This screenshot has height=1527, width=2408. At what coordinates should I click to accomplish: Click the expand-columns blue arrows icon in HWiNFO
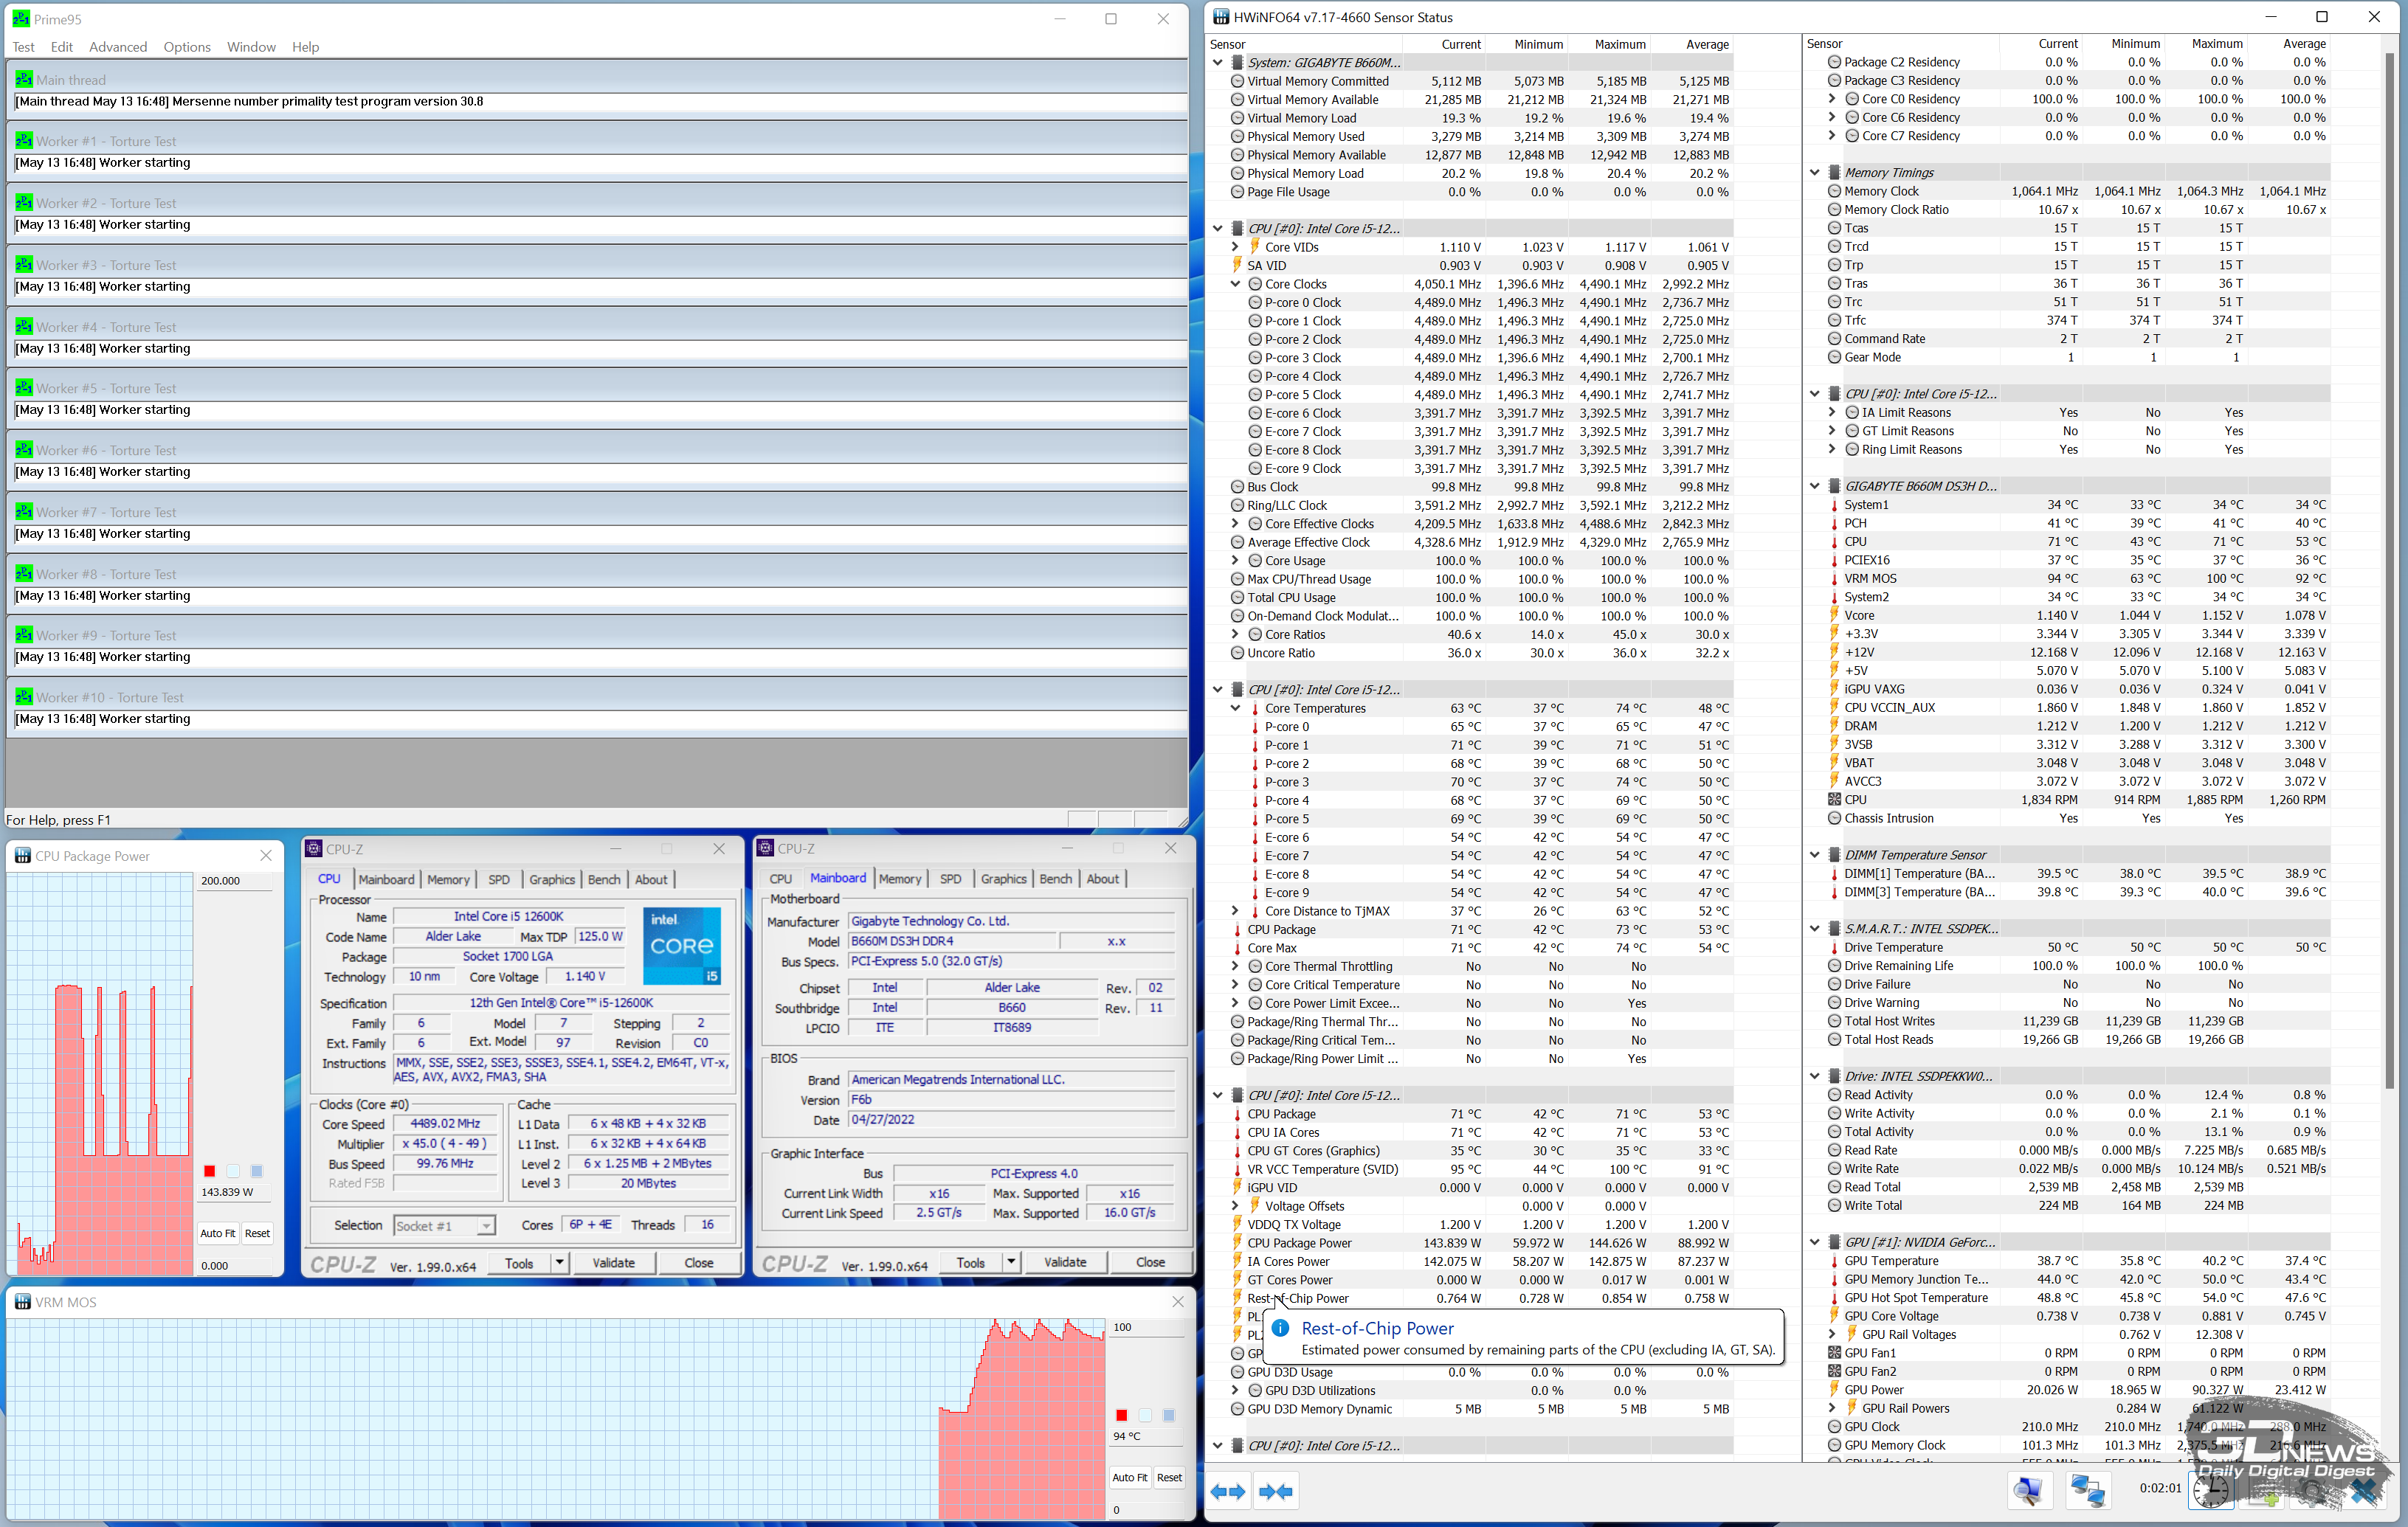(1228, 1491)
